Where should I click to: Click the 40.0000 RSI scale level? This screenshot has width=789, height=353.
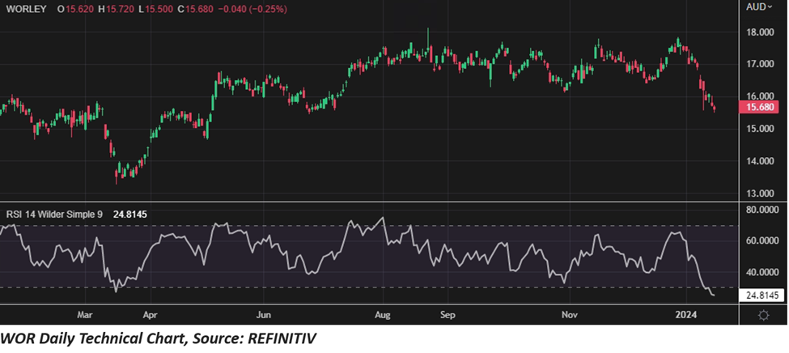point(761,272)
